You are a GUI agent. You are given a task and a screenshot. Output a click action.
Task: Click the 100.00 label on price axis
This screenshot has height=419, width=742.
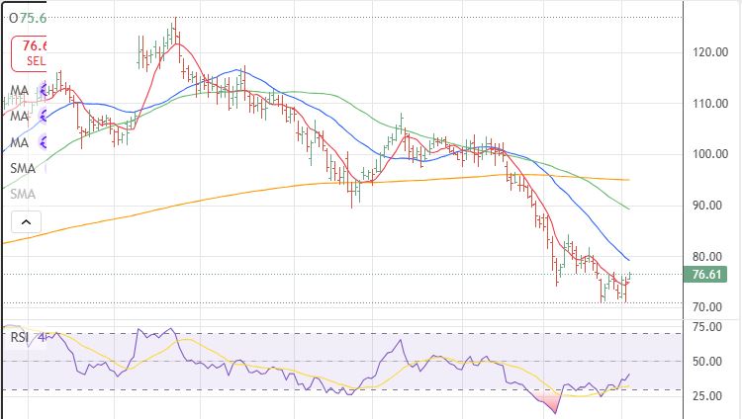point(712,154)
